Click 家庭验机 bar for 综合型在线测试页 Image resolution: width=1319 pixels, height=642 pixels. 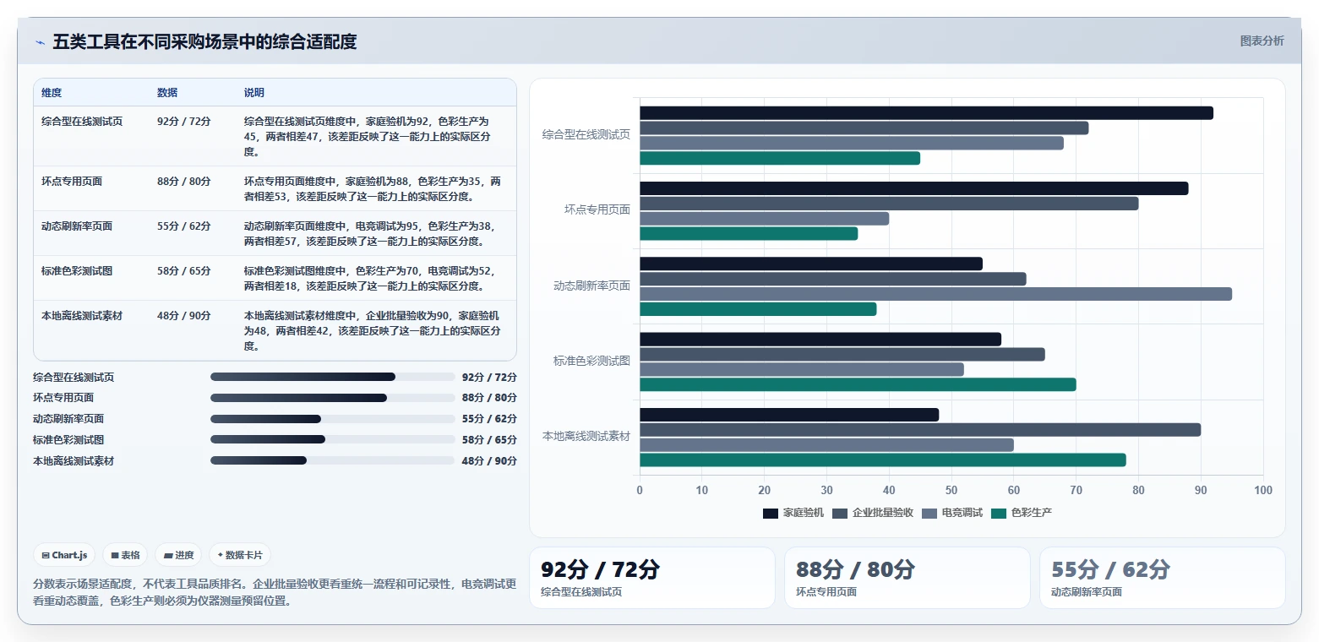coord(926,113)
